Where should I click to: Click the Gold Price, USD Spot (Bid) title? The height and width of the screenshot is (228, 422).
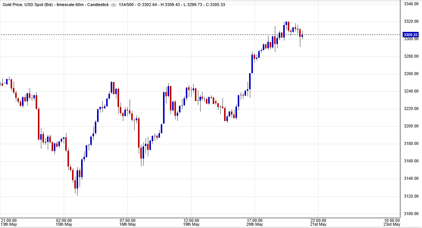pyautogui.click(x=27, y=5)
